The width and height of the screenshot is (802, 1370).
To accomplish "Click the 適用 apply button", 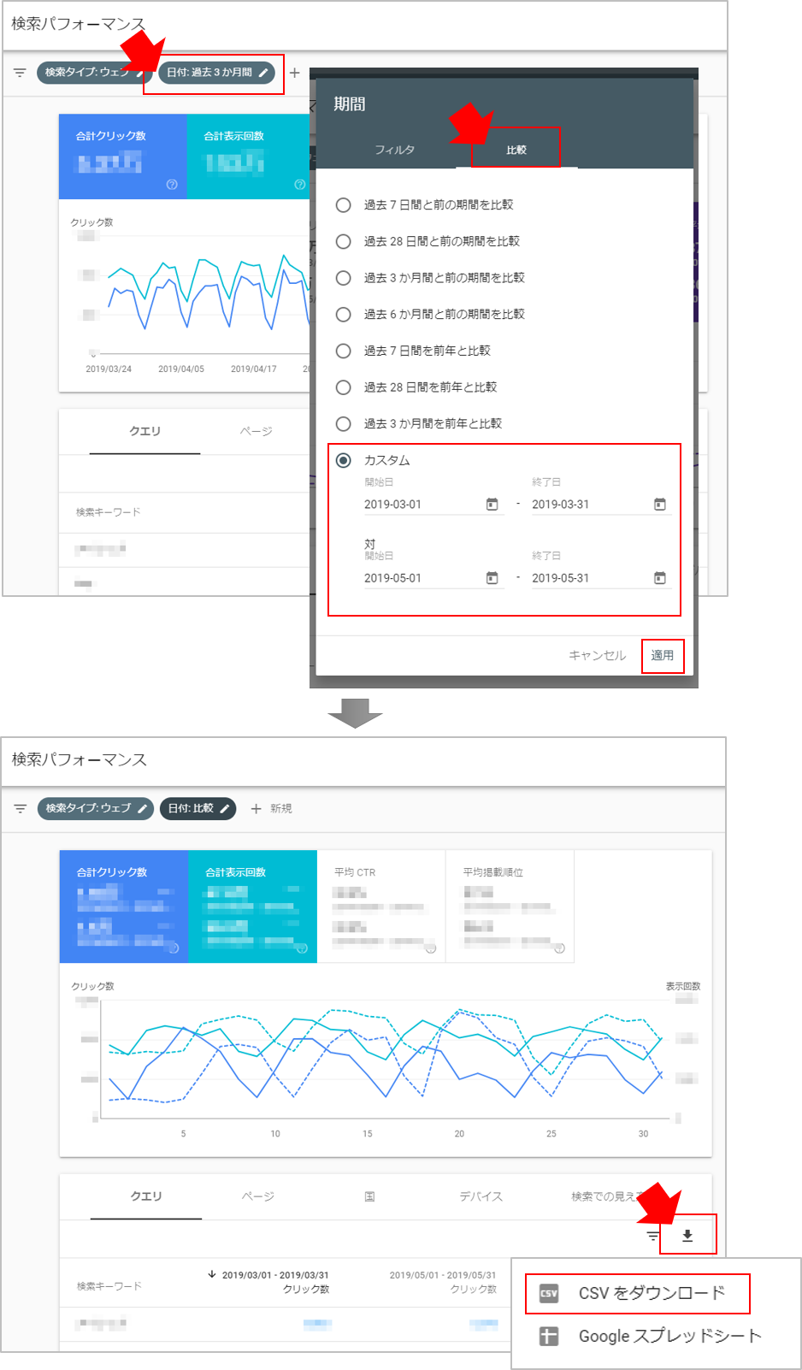I will coord(663,655).
